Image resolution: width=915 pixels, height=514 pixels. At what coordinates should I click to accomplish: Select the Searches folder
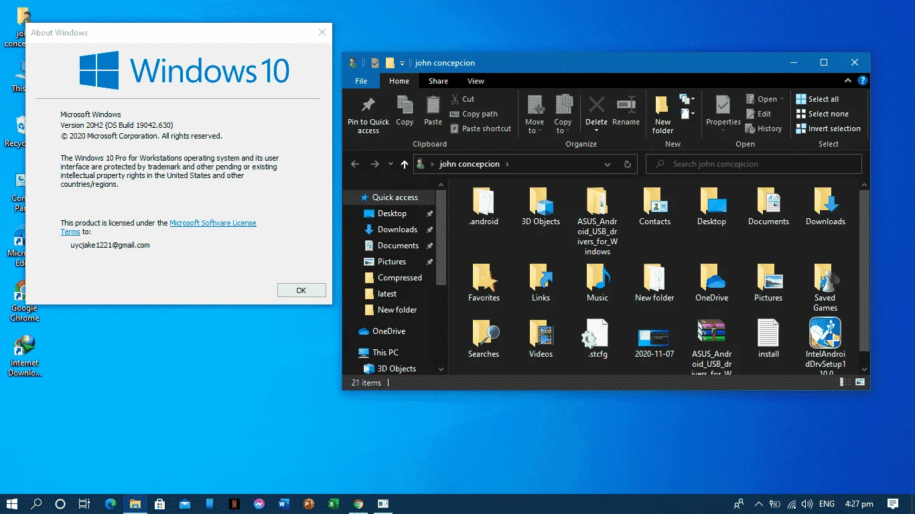484,339
